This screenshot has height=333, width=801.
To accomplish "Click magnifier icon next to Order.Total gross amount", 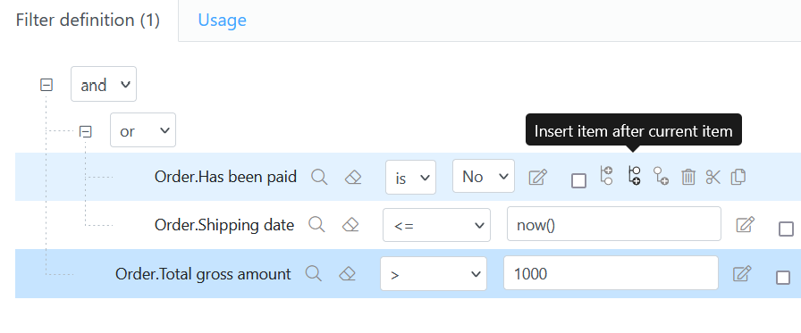I will pyautogui.click(x=314, y=274).
